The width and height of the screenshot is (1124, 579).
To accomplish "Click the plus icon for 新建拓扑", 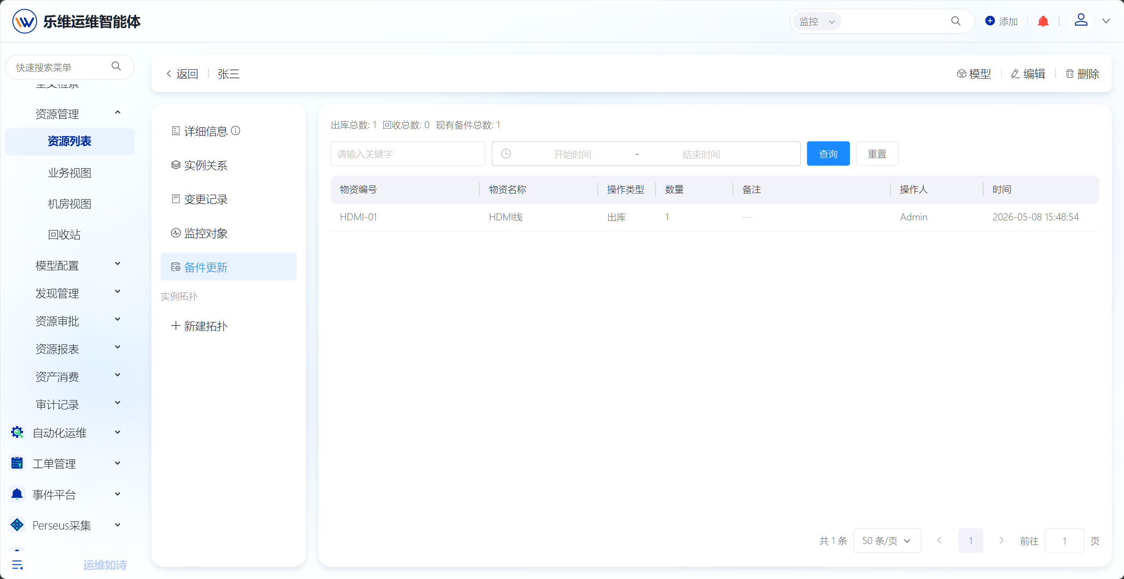I will point(176,325).
